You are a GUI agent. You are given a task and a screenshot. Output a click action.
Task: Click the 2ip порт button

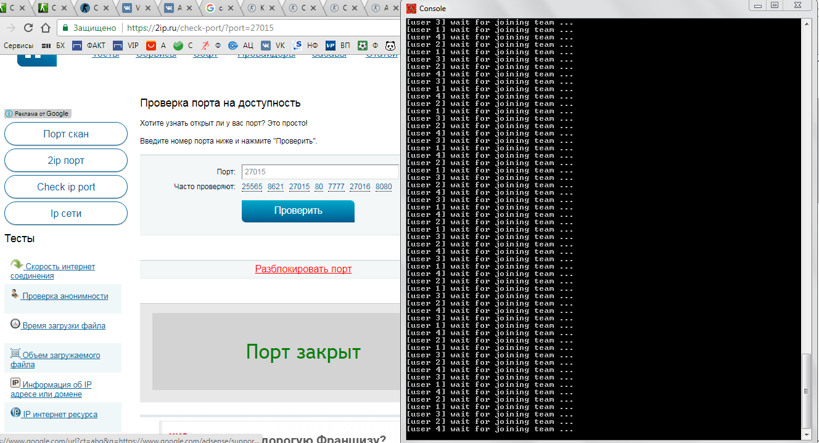(66, 160)
